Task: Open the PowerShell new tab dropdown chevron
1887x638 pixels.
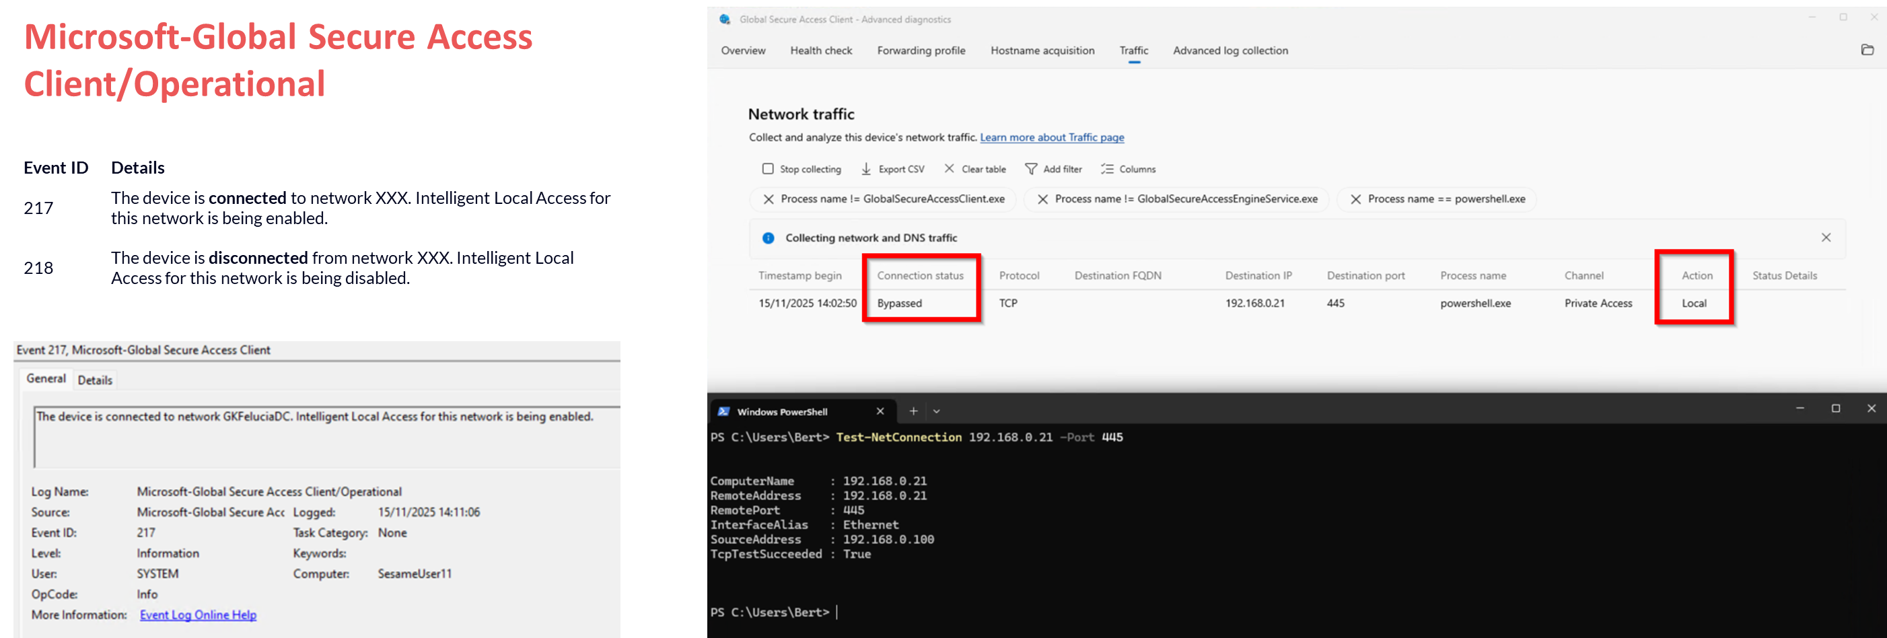Action: click(x=936, y=412)
